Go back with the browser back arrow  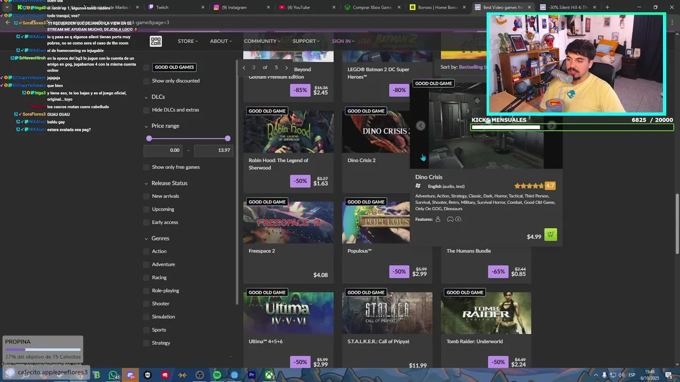point(7,22)
